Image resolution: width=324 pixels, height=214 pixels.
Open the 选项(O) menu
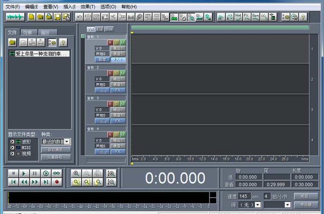108,7
